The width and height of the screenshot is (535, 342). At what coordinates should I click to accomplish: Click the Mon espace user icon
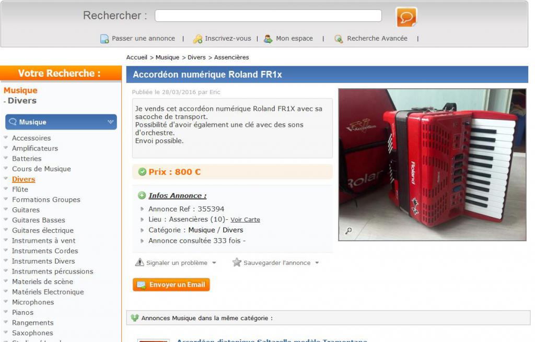click(268, 39)
